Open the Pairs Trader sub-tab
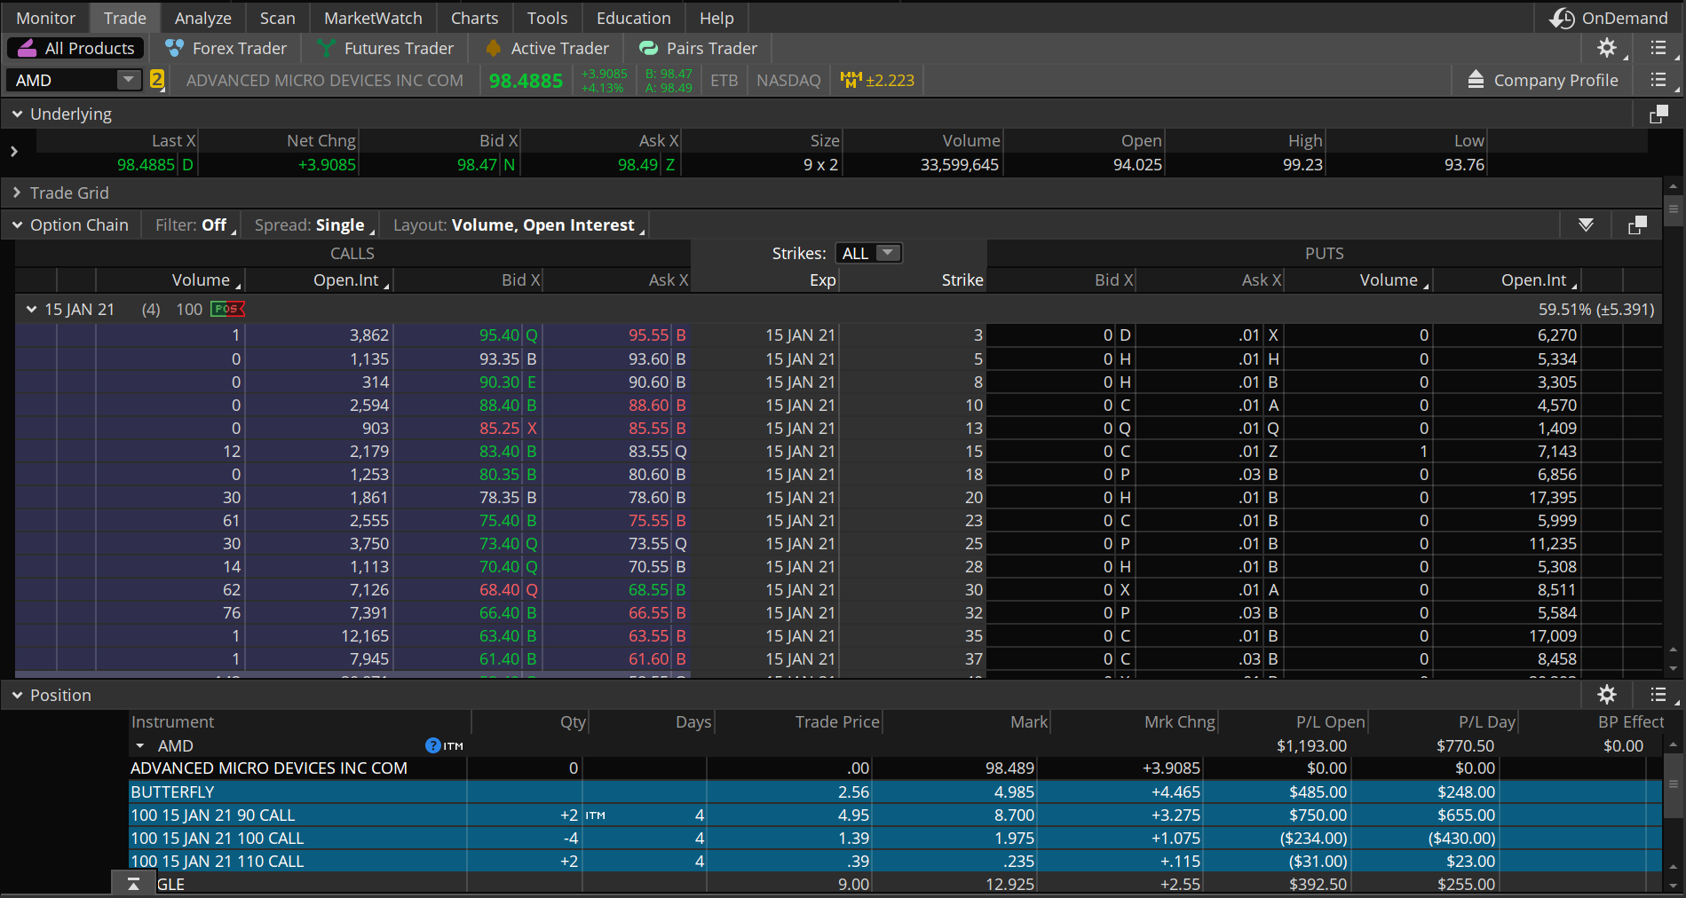The image size is (1686, 898). pos(698,48)
